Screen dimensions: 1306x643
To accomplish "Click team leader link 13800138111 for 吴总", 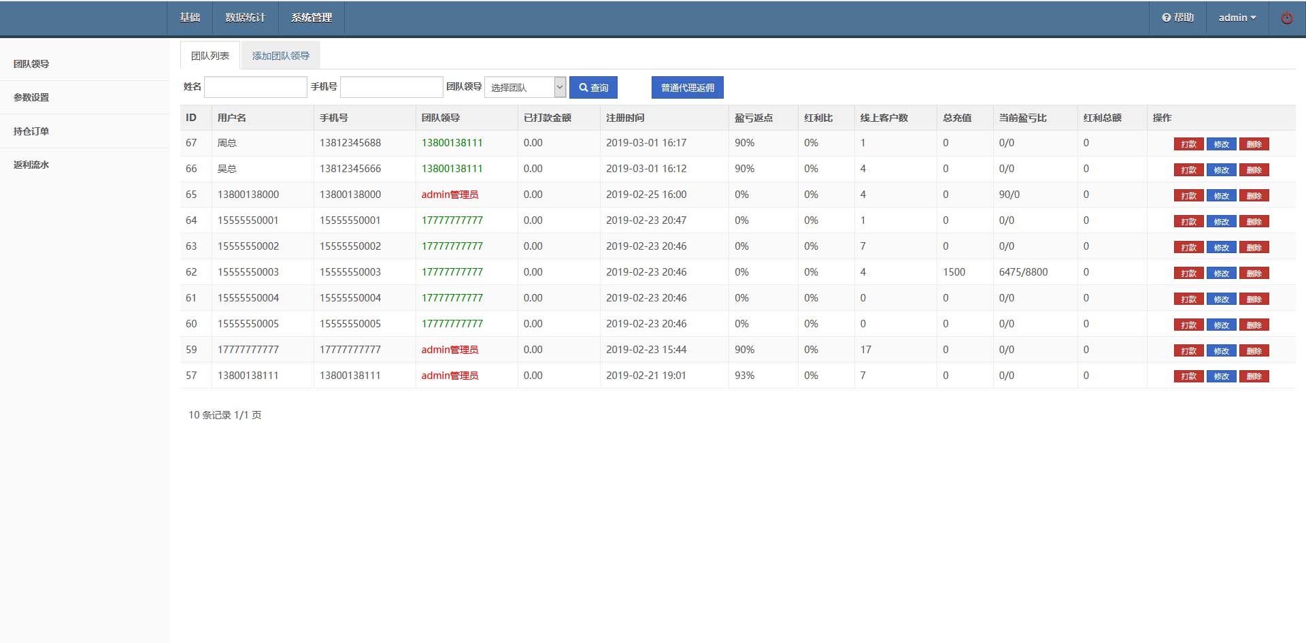I will click(452, 169).
